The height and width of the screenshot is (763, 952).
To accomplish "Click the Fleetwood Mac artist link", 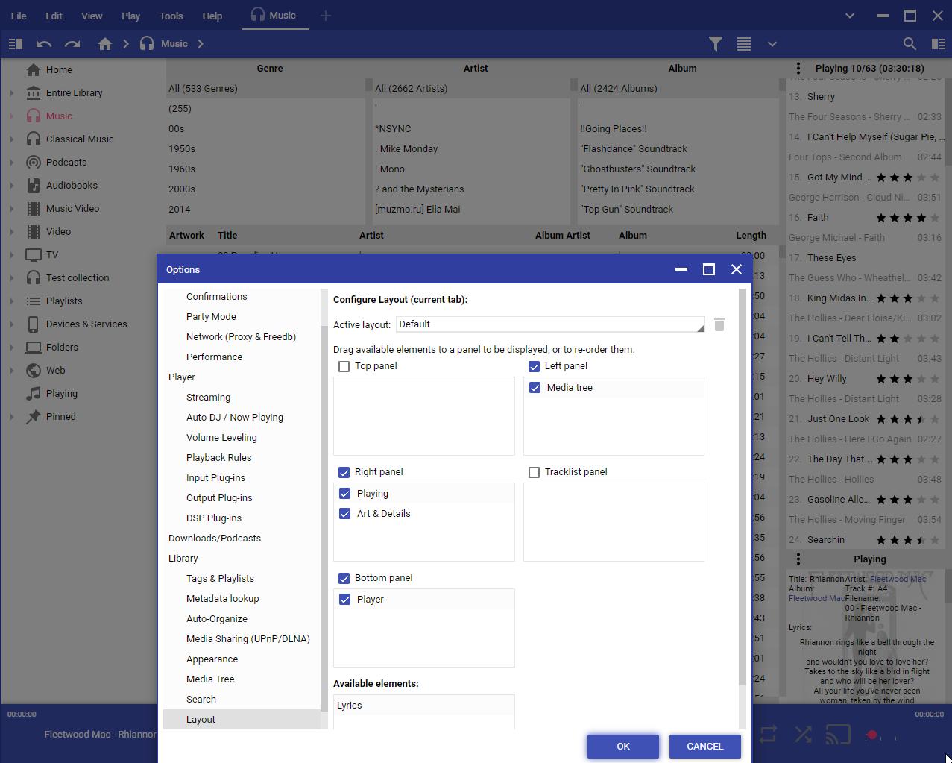I will point(898,579).
